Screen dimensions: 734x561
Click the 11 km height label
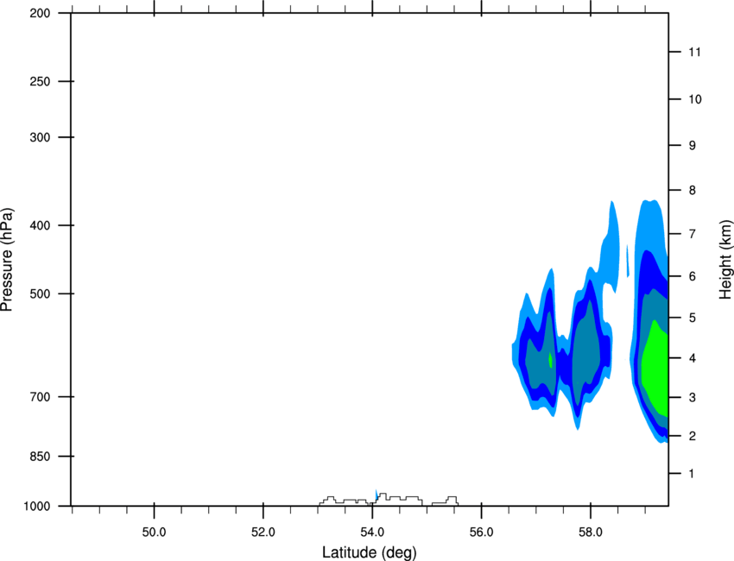[x=695, y=52]
